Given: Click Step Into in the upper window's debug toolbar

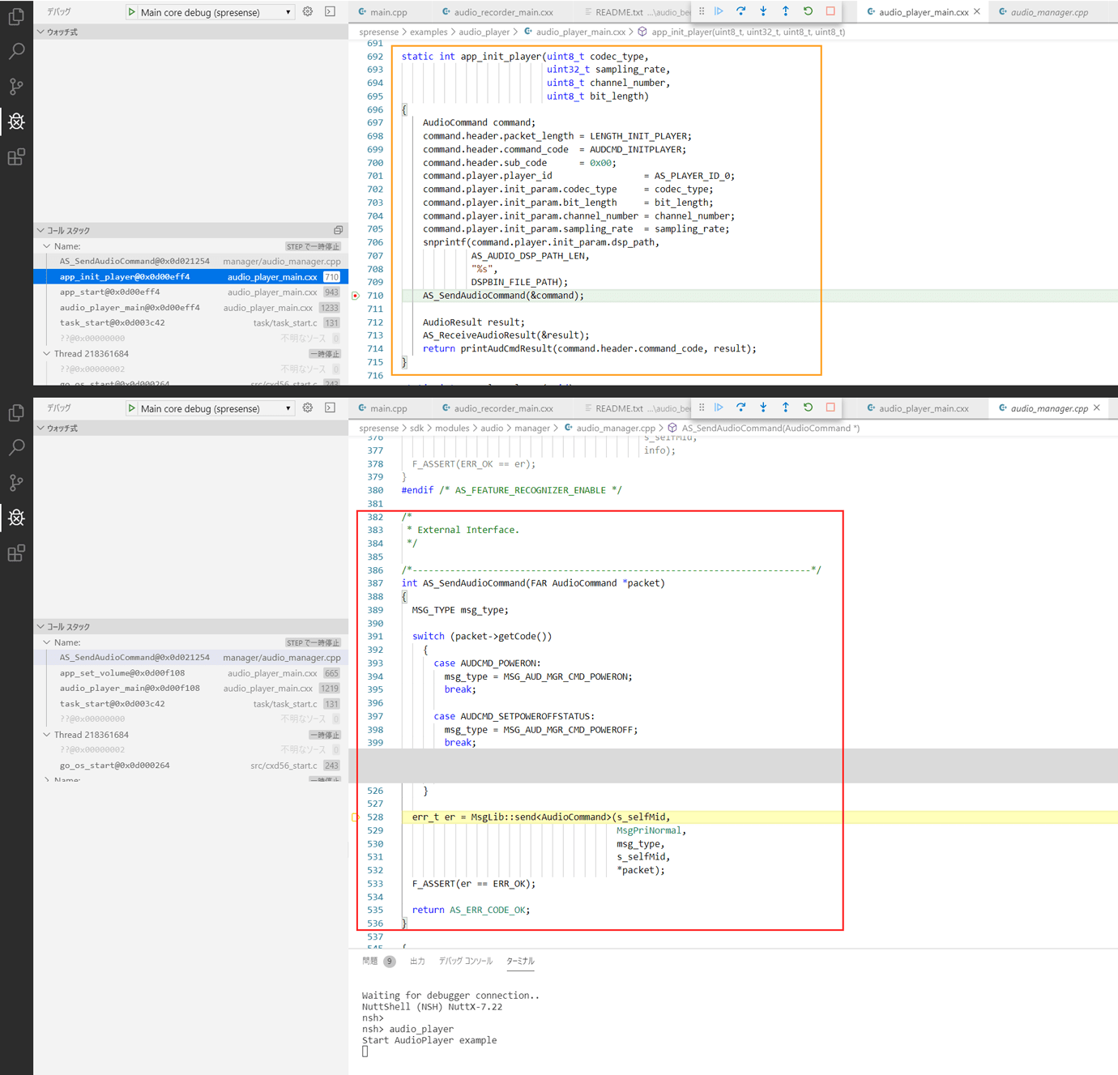Looking at the screenshot, I should click(x=763, y=11).
